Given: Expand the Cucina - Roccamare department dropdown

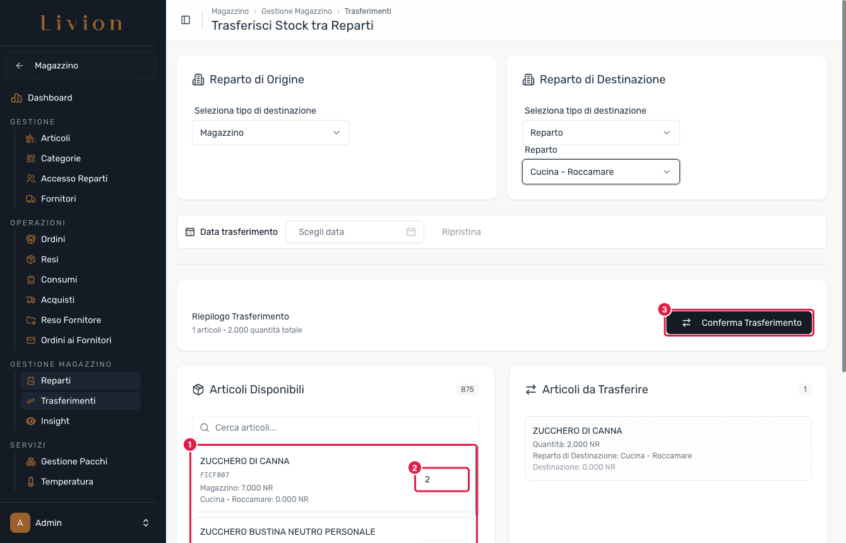Looking at the screenshot, I should click(601, 172).
